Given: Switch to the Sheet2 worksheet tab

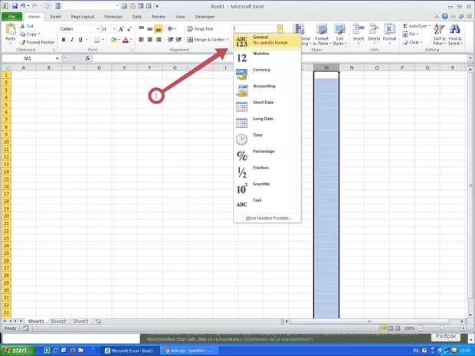Looking at the screenshot, I should tap(58, 322).
